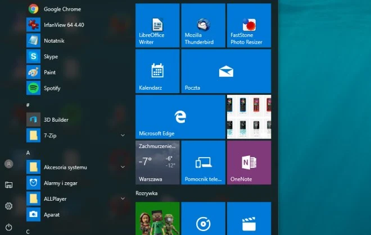
Task: Launch the Microsoft Edge tile
Action: point(180,117)
